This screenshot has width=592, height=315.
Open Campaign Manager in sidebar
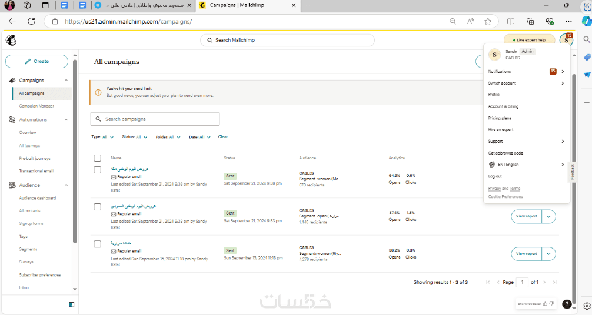36,106
